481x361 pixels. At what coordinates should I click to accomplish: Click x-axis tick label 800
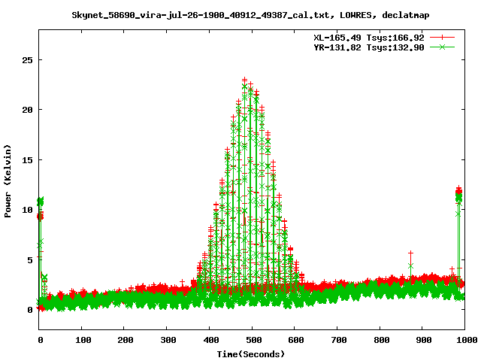click(382, 340)
